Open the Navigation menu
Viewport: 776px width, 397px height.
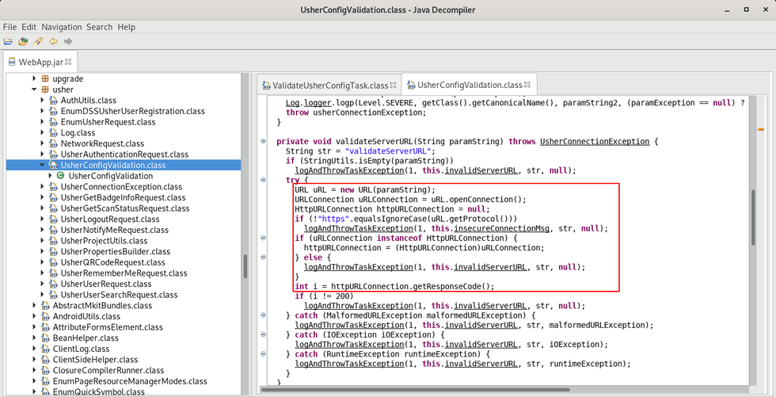(x=62, y=27)
